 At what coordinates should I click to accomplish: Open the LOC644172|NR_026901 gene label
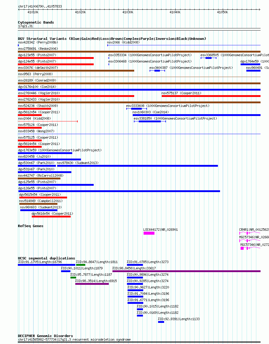click(x=160, y=230)
